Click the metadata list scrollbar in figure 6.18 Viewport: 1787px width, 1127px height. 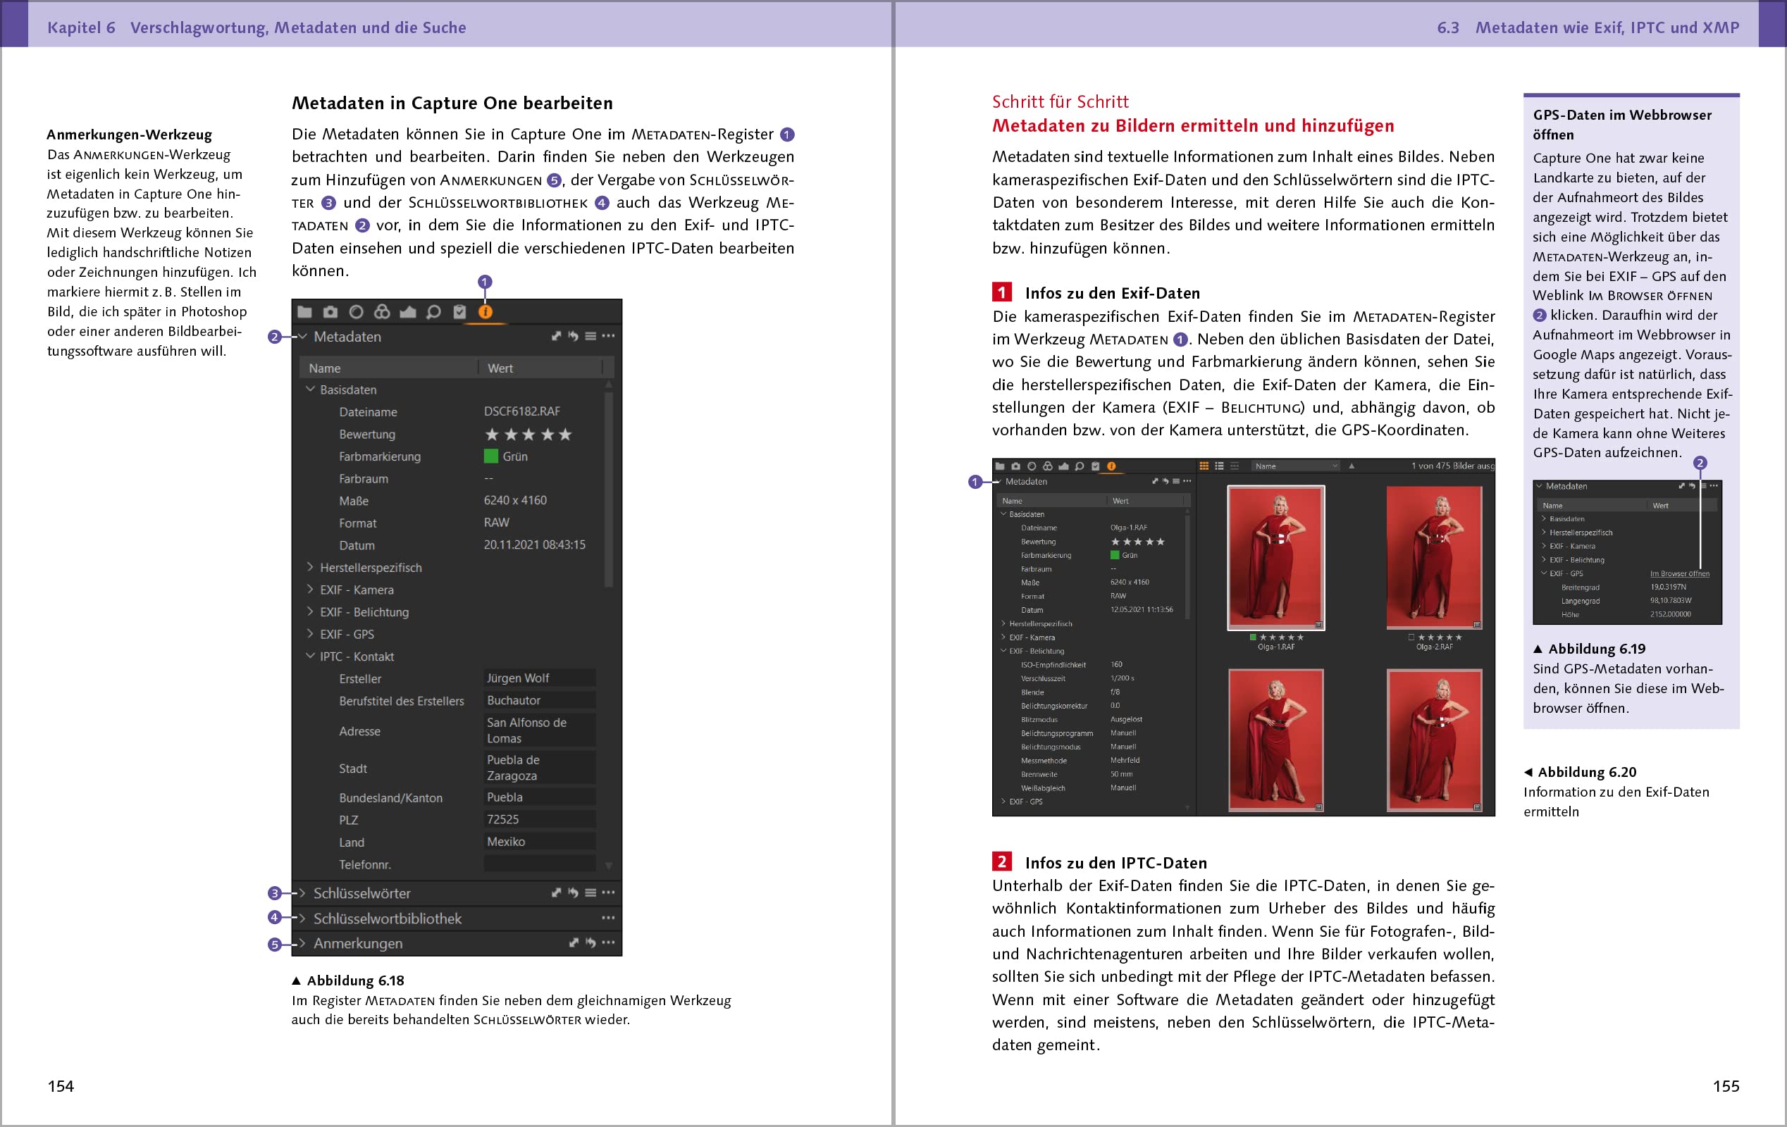(609, 490)
